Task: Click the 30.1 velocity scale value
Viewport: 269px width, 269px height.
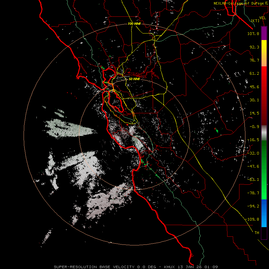Action: point(254,100)
